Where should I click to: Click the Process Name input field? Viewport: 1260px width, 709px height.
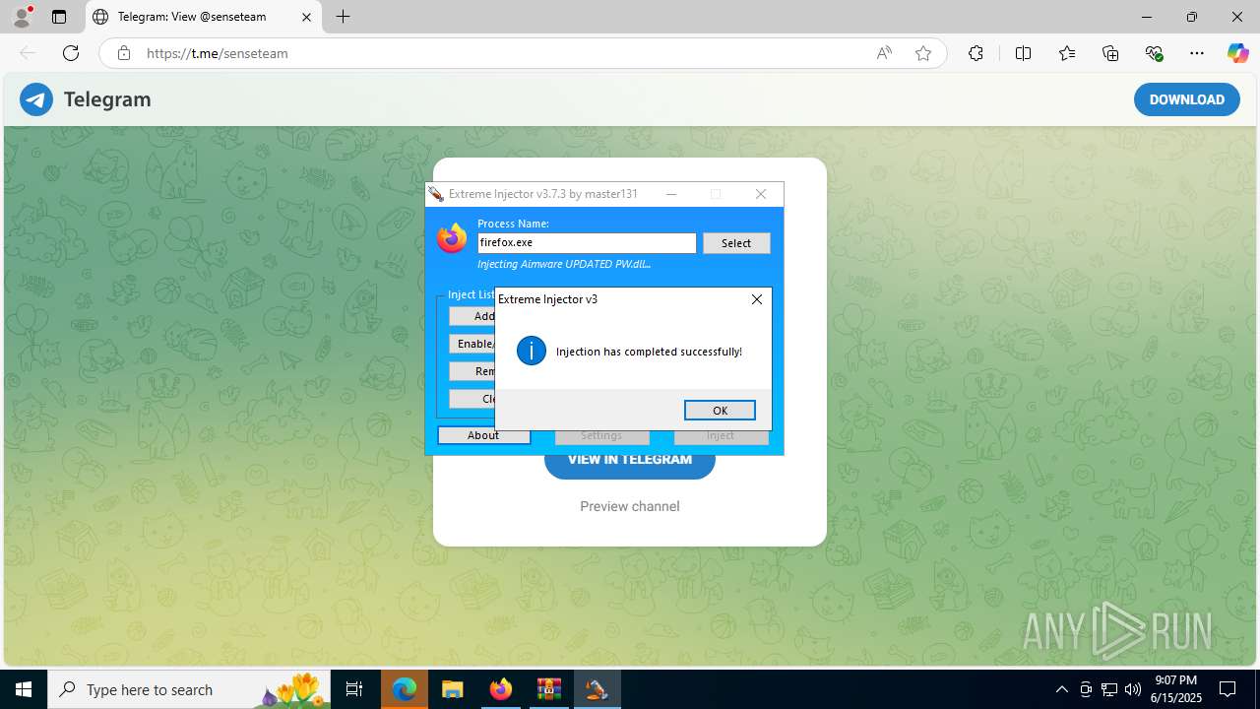tap(587, 243)
